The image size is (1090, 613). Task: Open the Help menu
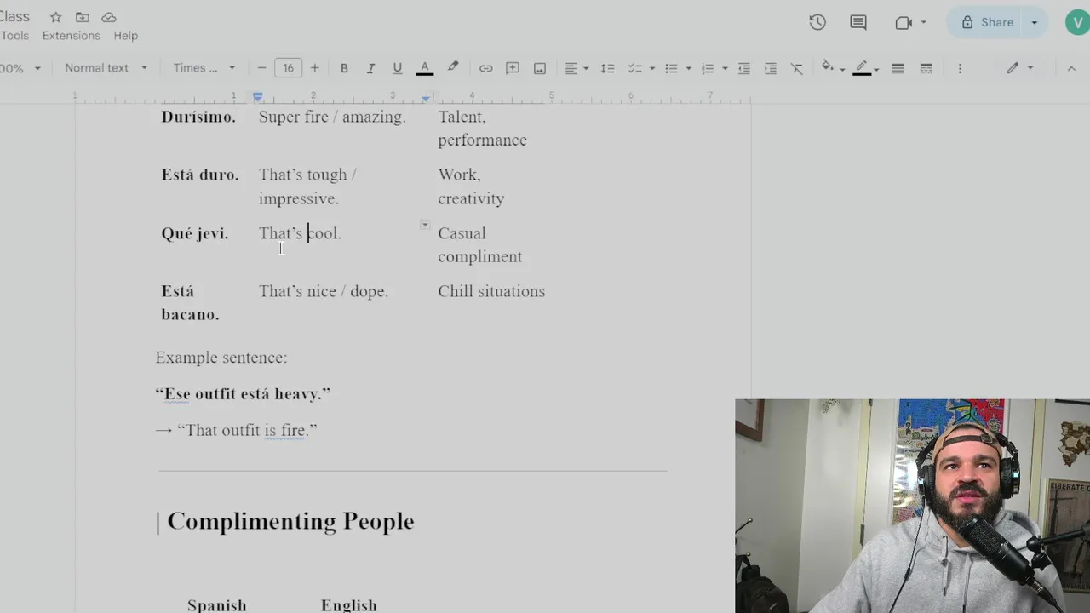[126, 36]
